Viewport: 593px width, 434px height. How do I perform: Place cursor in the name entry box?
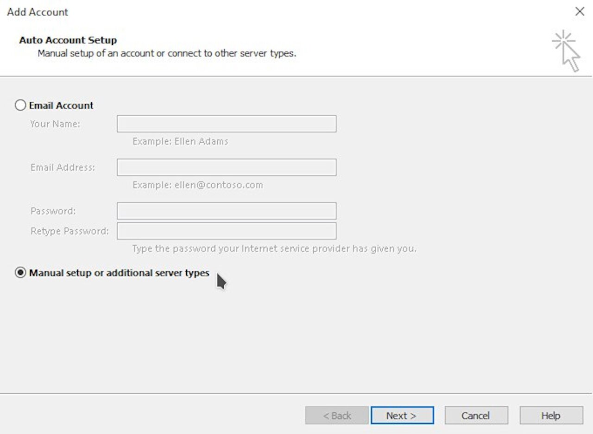coord(226,124)
